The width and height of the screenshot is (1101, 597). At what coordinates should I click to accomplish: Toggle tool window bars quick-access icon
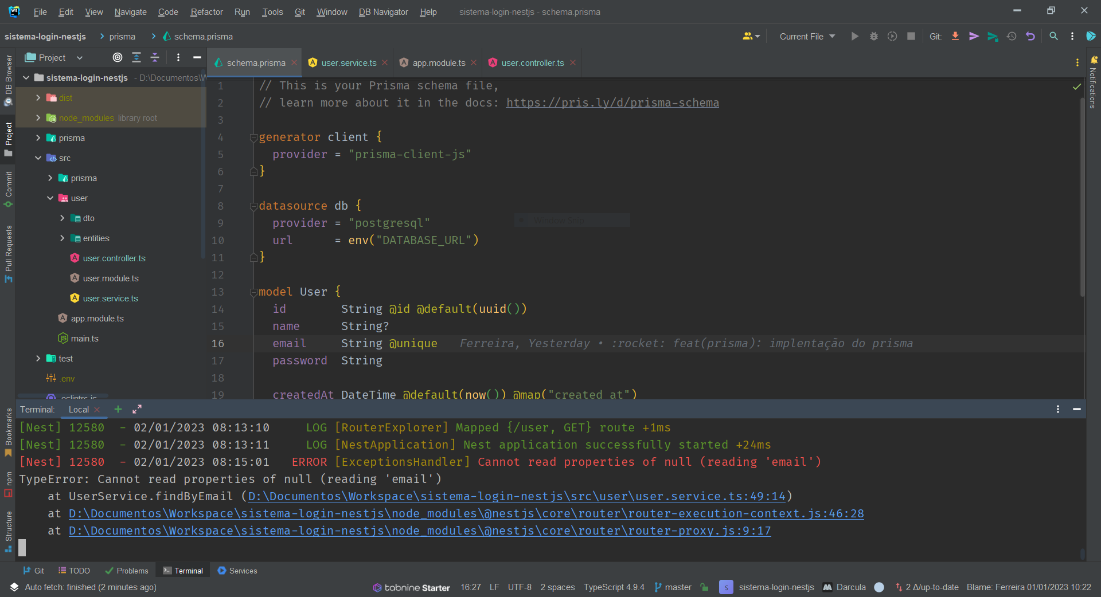click(x=14, y=587)
